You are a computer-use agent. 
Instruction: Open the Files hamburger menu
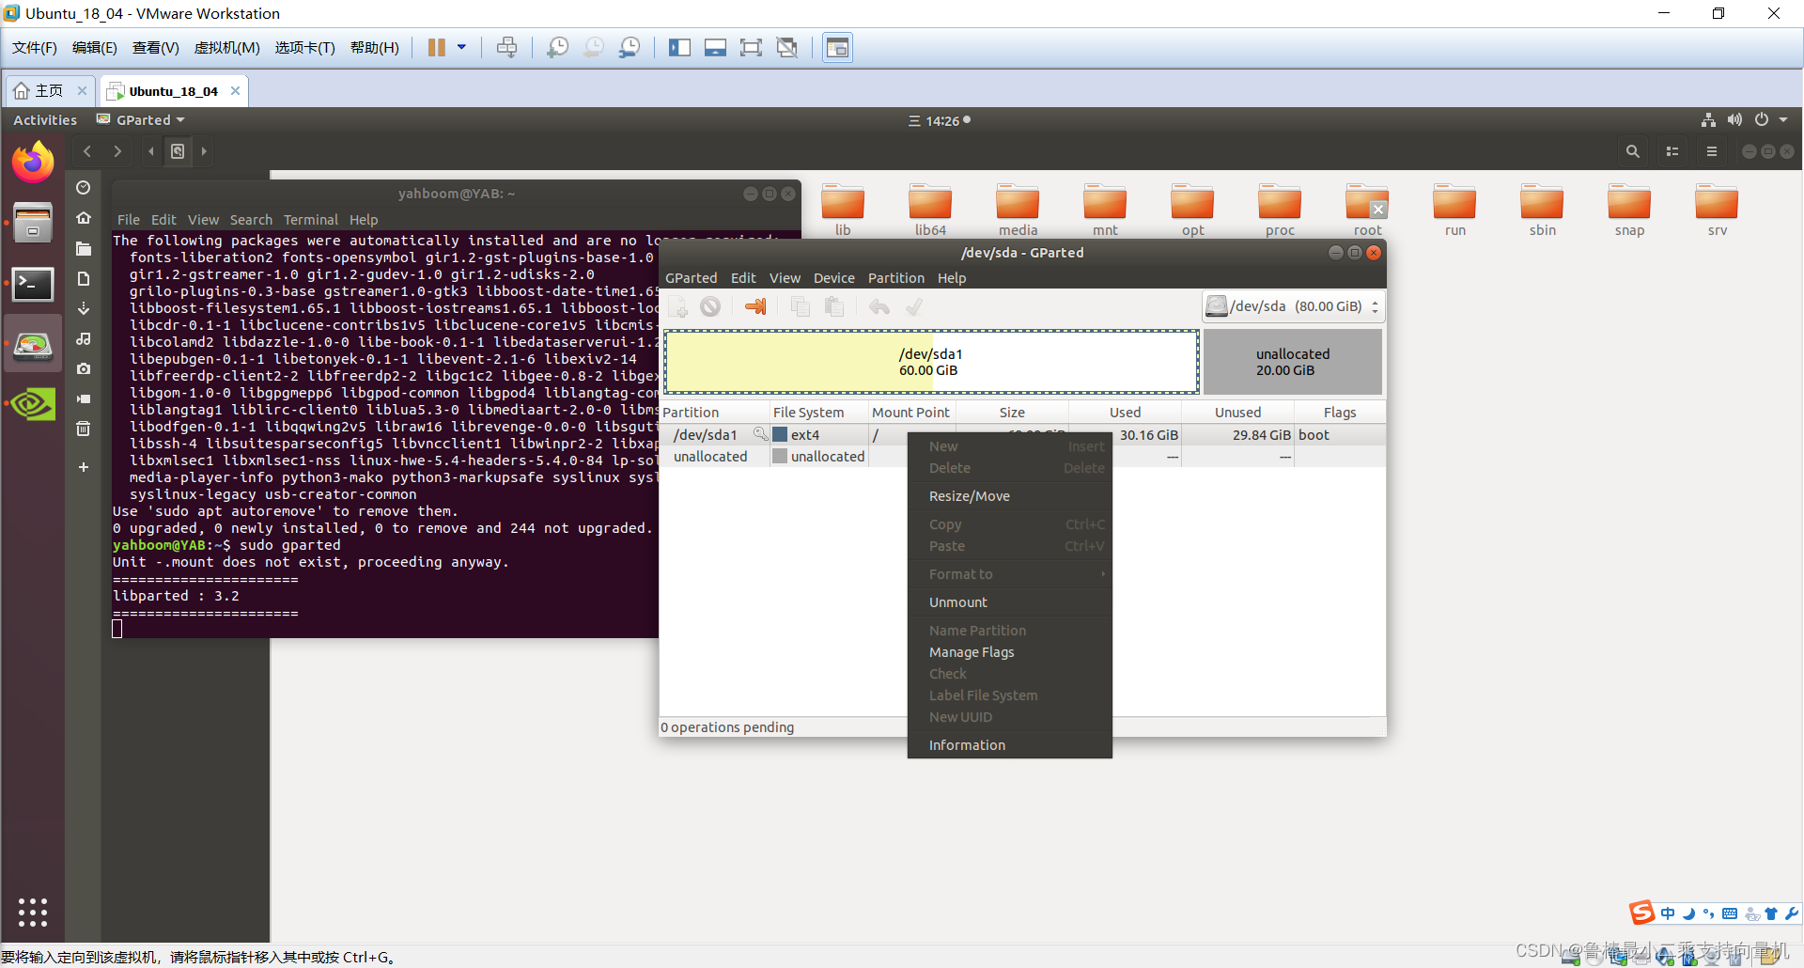click(x=1712, y=151)
